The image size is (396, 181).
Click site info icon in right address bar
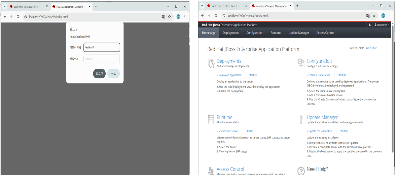click(224, 16)
